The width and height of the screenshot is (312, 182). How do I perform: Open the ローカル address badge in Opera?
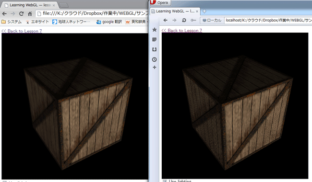pos(212,20)
